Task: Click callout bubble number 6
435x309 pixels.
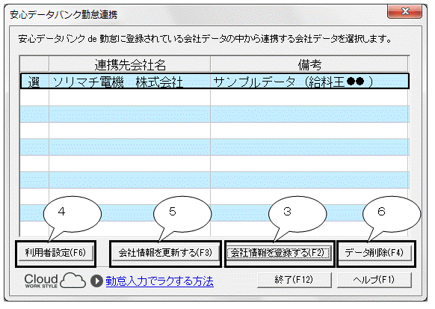Action: coord(392,214)
